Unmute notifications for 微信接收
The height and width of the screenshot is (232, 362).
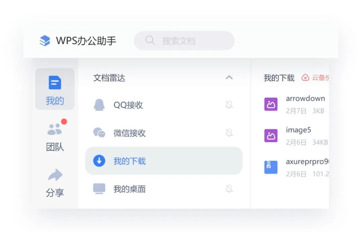(x=230, y=133)
